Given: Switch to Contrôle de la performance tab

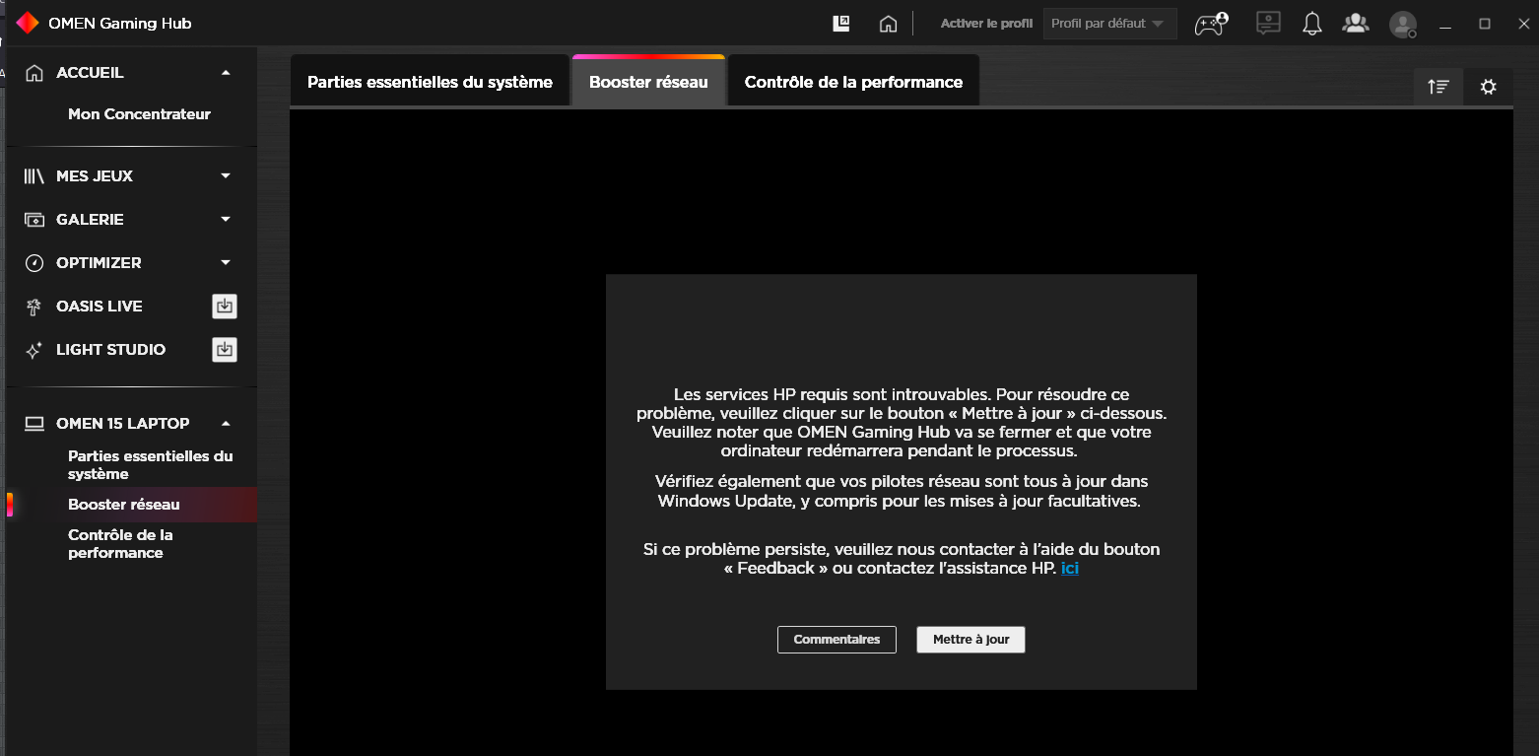Looking at the screenshot, I should click(x=853, y=82).
